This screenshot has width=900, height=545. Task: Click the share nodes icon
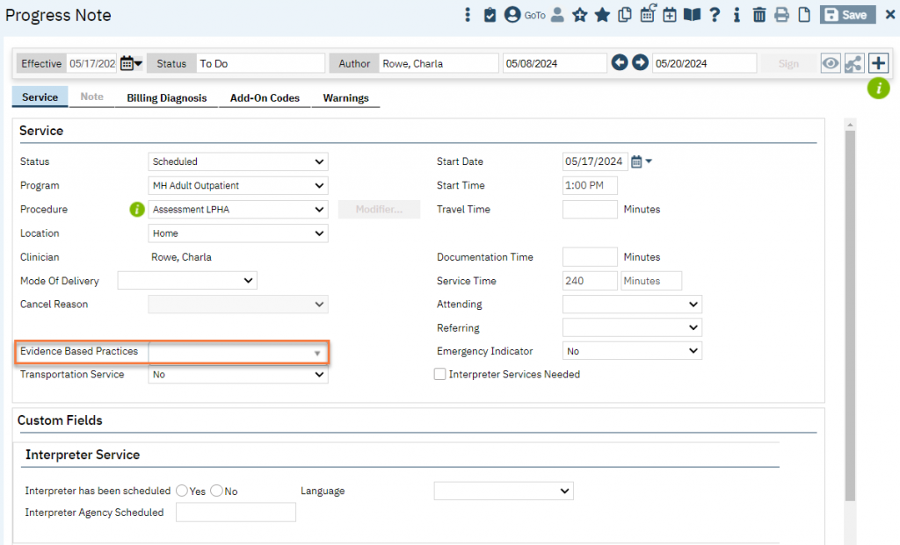(x=853, y=63)
